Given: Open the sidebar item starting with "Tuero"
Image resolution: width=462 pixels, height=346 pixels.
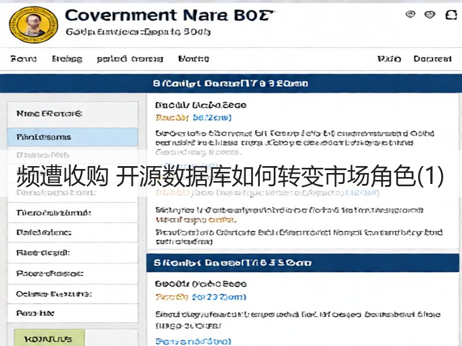Looking at the screenshot, I should 73,212.
